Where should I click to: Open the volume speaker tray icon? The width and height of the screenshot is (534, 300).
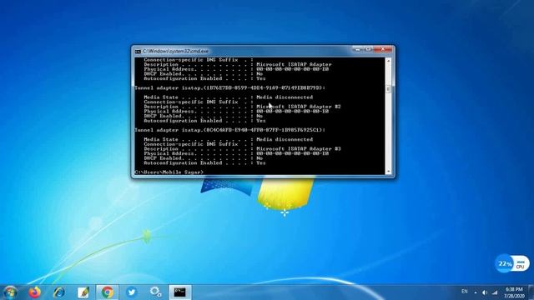485,292
